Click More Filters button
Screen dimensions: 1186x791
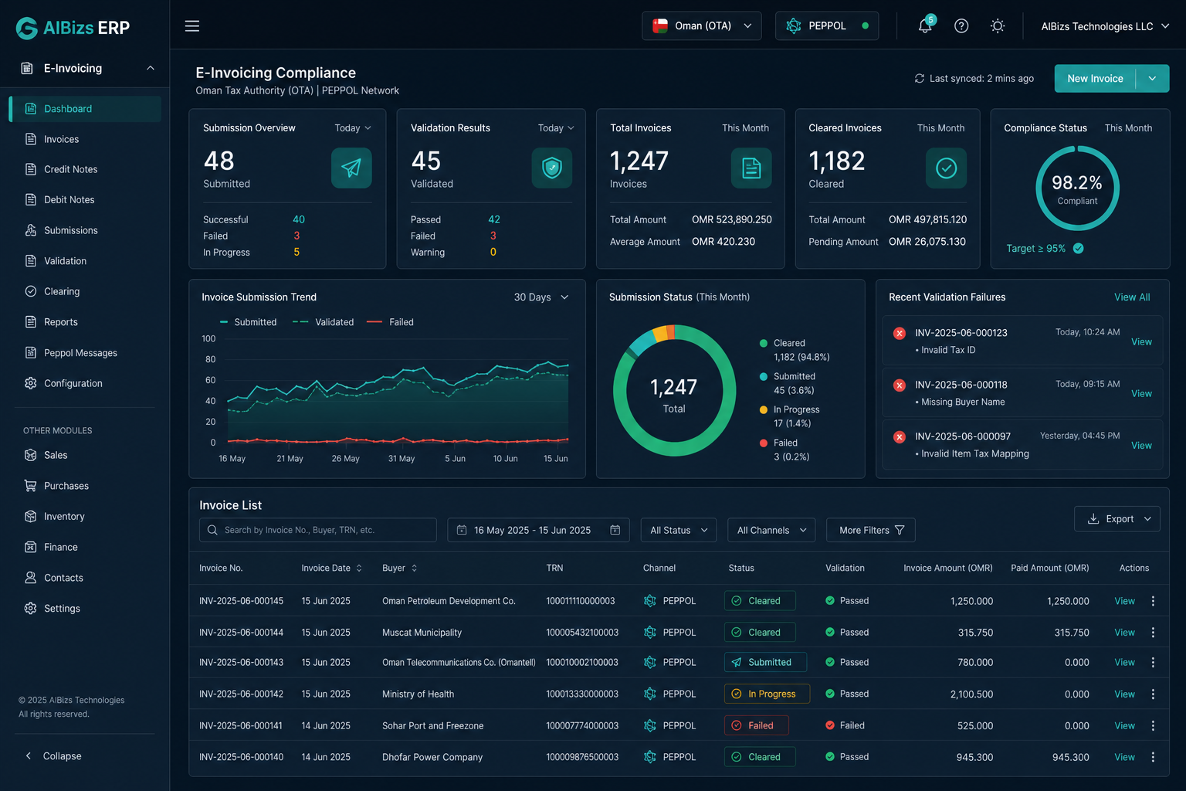(871, 530)
